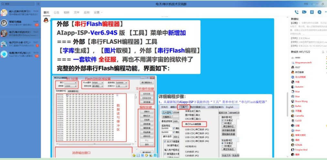Click the bookmark icon in the image toolbar
The image size is (327, 160).
point(155,155)
